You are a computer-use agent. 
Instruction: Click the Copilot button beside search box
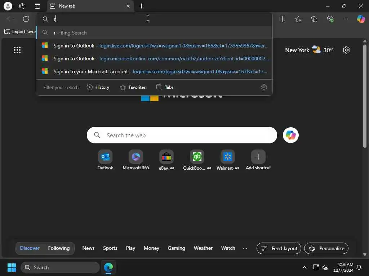coord(291,135)
